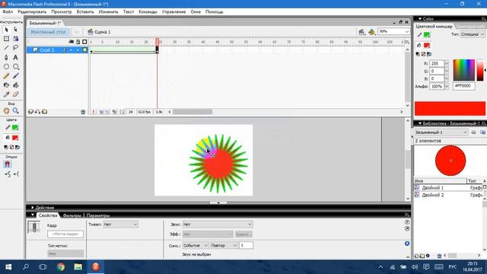Click the Insert Layer Folder icon
This screenshot has height=274, width=487.
44,112
